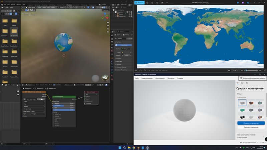This screenshot has width=267, height=150.
Task: Open the Инструменты menu
Action: (160, 78)
